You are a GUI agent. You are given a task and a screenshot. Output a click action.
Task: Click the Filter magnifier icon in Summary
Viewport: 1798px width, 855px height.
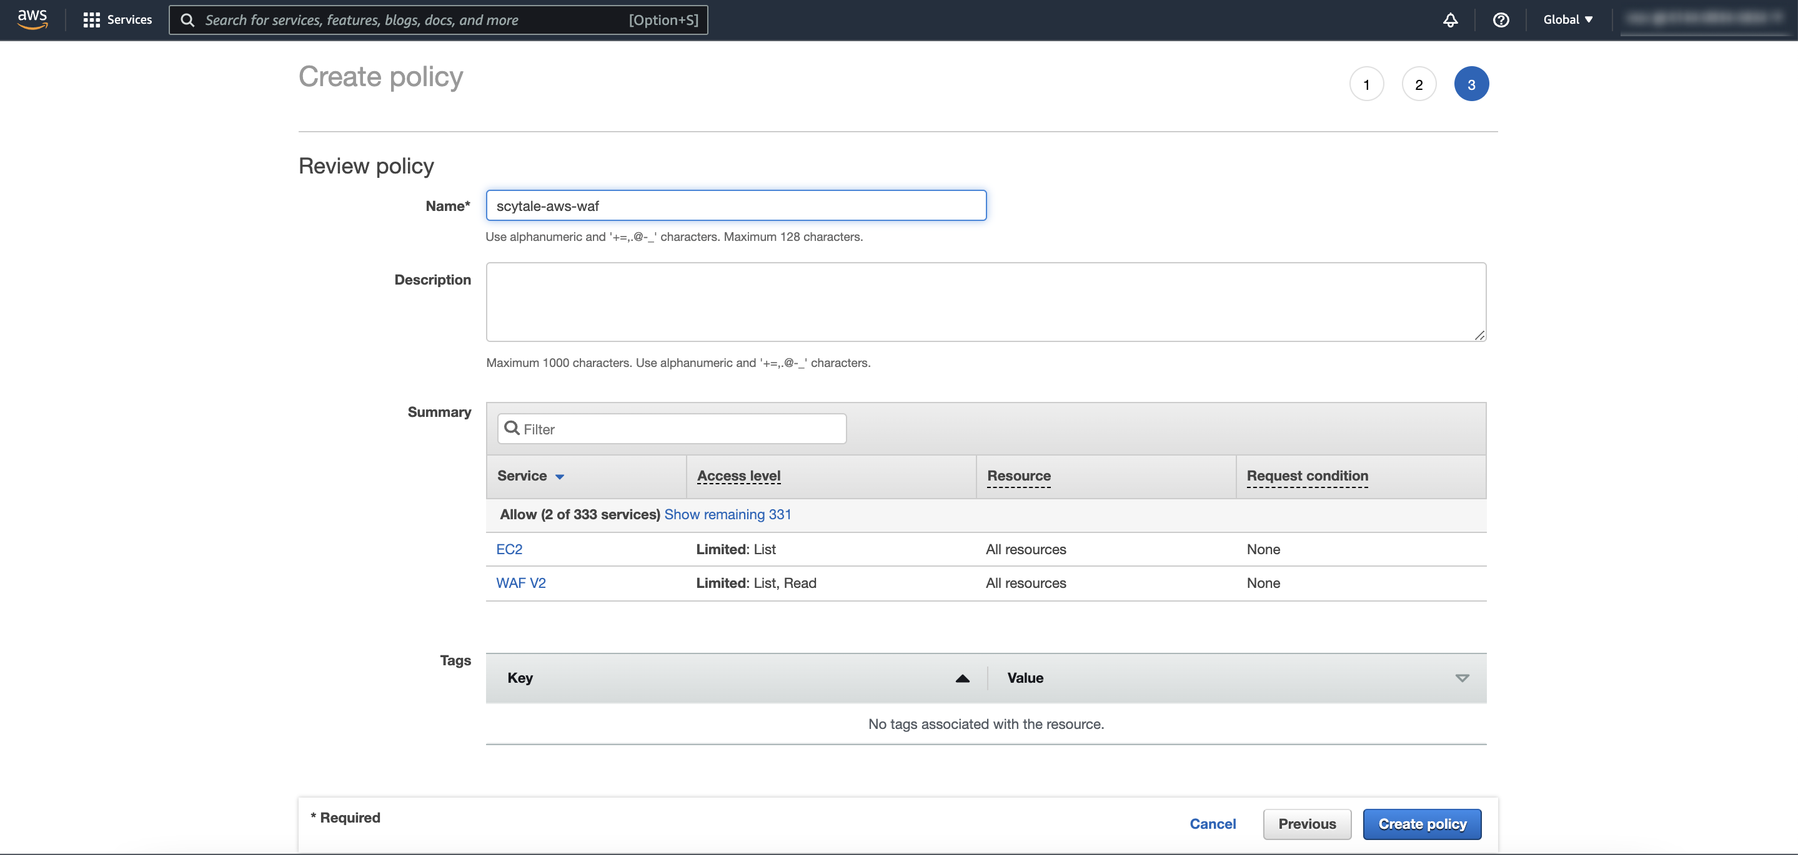pyautogui.click(x=512, y=428)
